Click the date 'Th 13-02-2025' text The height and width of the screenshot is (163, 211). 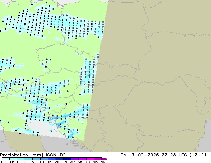tap(140, 155)
